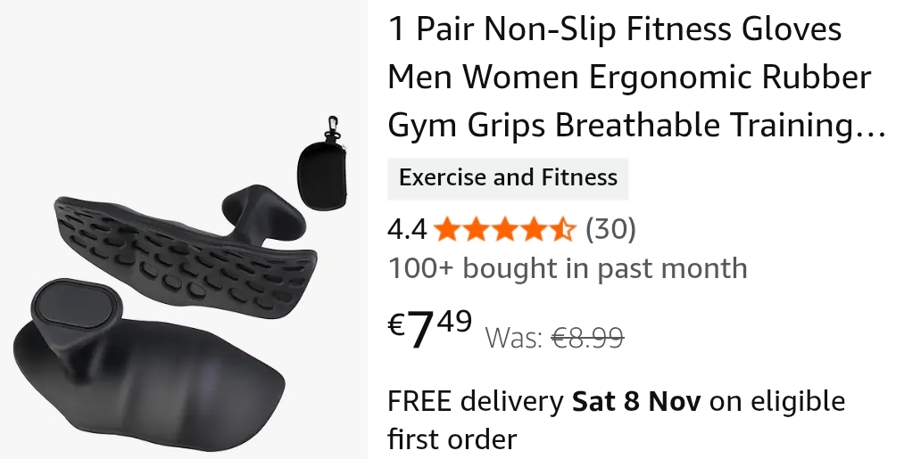Screen dimensions: 904x459
Task: Click the Sat 8 Nov delivery date
Action: [636, 401]
